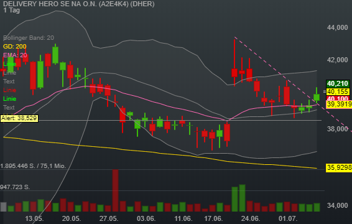Select the yellow 'GD: 200' legend entry
This screenshot has width=352, height=224.
(x=14, y=47)
